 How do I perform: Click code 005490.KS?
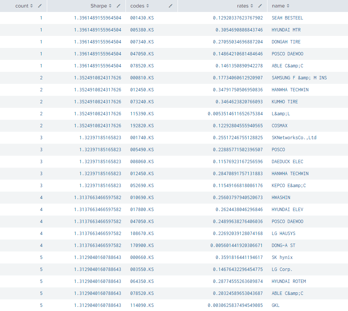[x=142, y=150]
